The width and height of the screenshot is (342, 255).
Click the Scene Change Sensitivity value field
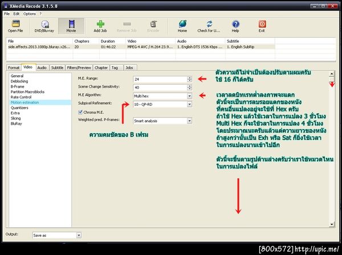point(160,87)
